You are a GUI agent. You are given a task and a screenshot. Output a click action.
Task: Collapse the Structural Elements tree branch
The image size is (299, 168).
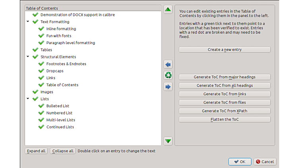(28, 57)
